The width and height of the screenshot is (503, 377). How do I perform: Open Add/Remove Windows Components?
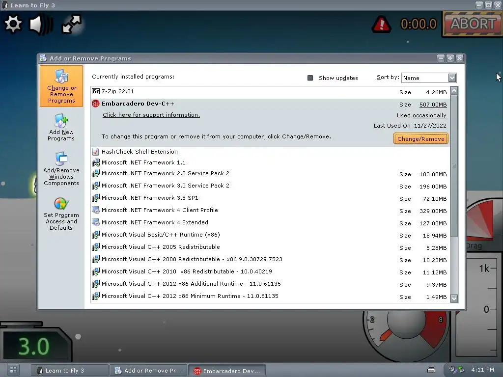(x=61, y=169)
